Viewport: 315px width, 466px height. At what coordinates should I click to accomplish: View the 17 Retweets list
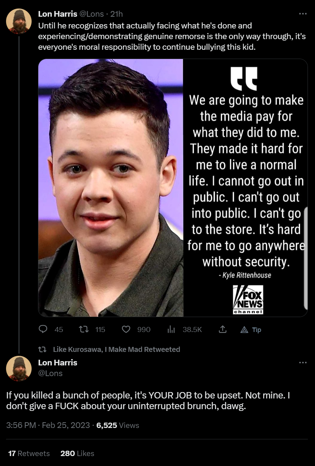coord(29,453)
